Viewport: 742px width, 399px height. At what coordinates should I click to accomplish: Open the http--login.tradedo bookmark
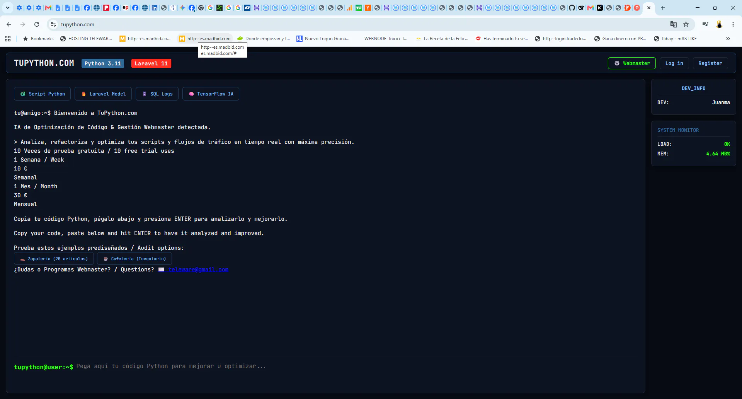561,39
